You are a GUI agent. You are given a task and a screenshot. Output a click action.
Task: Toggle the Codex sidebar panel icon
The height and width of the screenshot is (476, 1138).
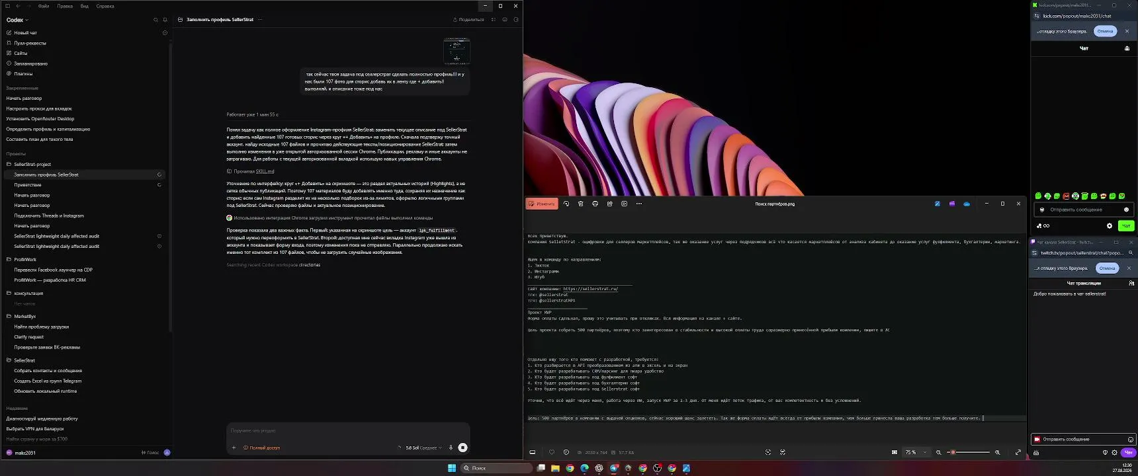(x=9, y=6)
